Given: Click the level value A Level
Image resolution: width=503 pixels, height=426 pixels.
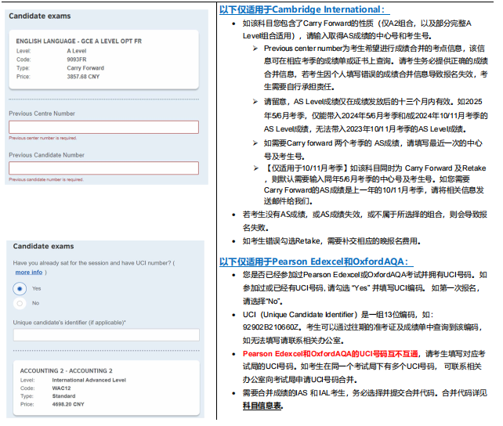Looking at the screenshot, I should (77, 51).
